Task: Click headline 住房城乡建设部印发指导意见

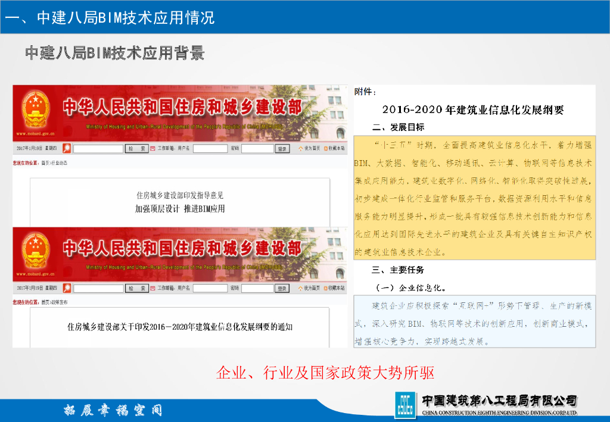Action: pos(180,195)
